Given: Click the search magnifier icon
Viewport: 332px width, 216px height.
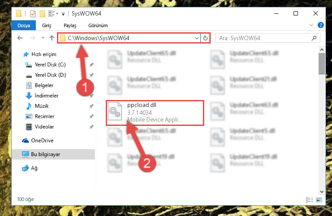Looking at the screenshot, I should click(314, 38).
